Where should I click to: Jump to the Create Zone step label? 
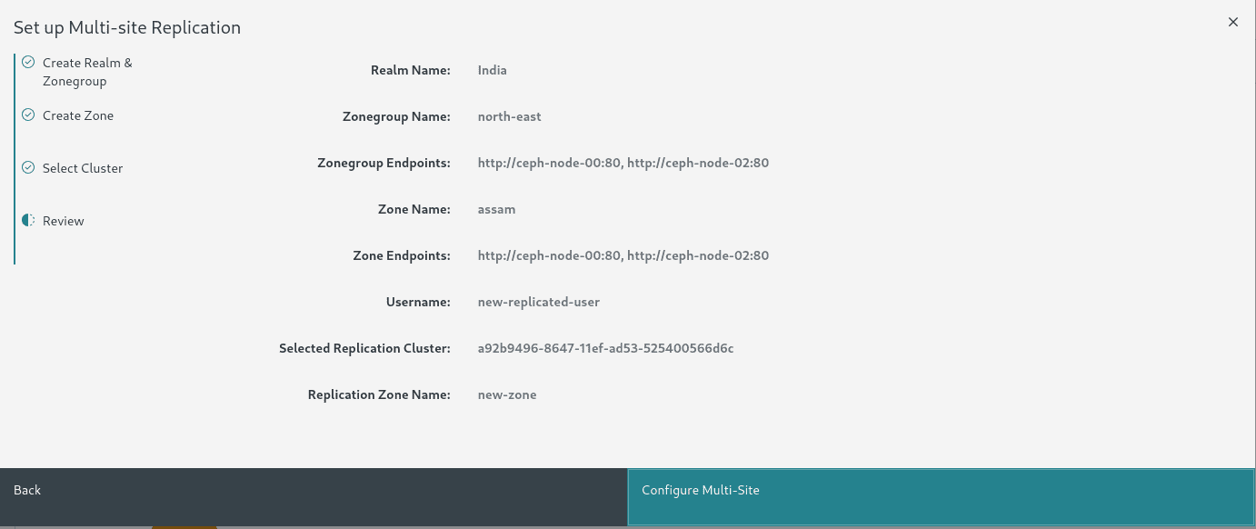[78, 115]
